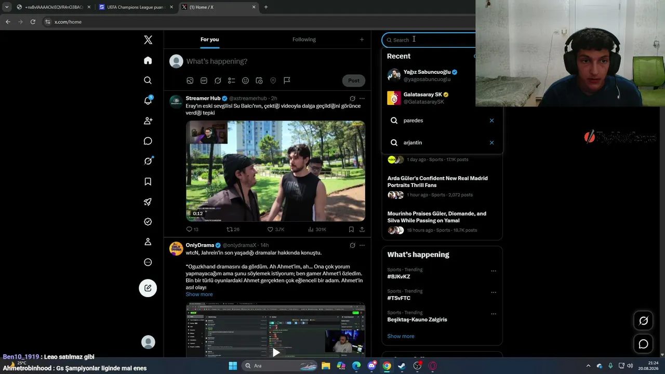This screenshot has width=665, height=374.
Task: Open Grok actions on OnlyDrama post
Action: [352, 245]
